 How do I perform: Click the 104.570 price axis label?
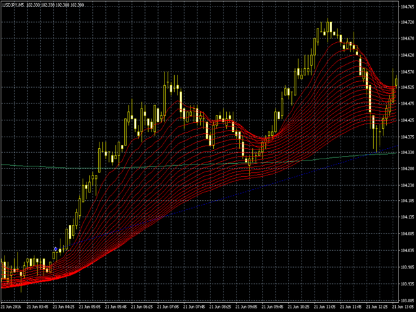pyautogui.click(x=408, y=72)
